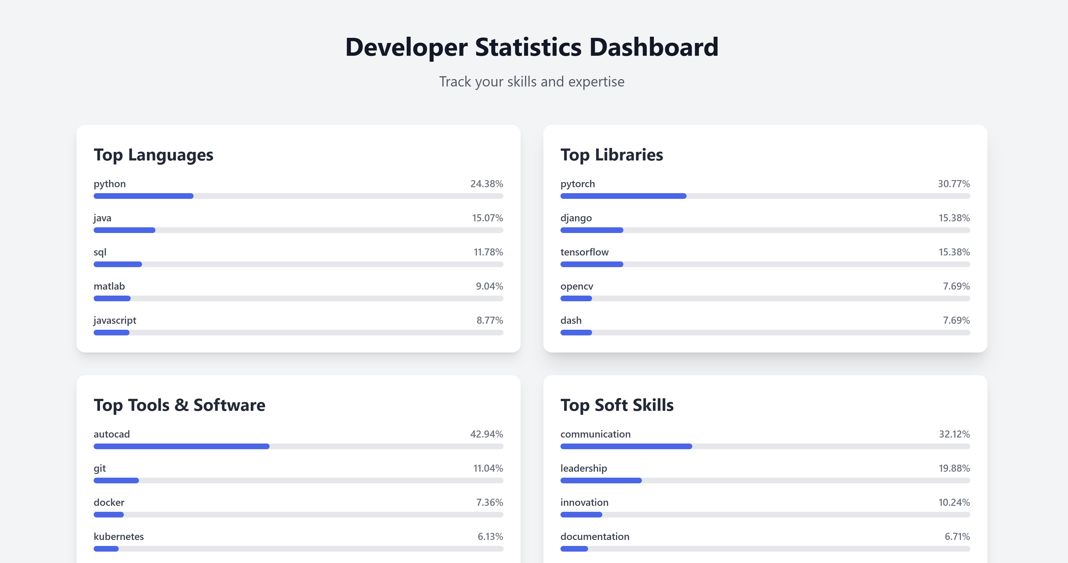Screen dimensions: 1068x563
Task: Click the documentation skill label
Action: click(595, 537)
